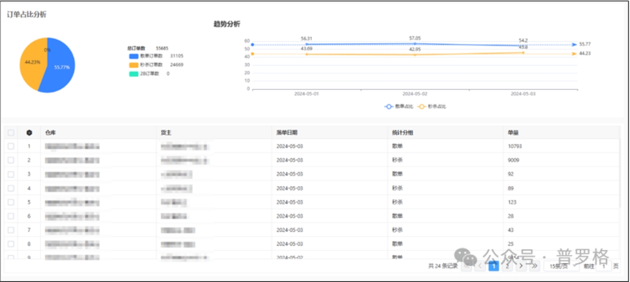Click the previous page left arrow

(x=480, y=266)
